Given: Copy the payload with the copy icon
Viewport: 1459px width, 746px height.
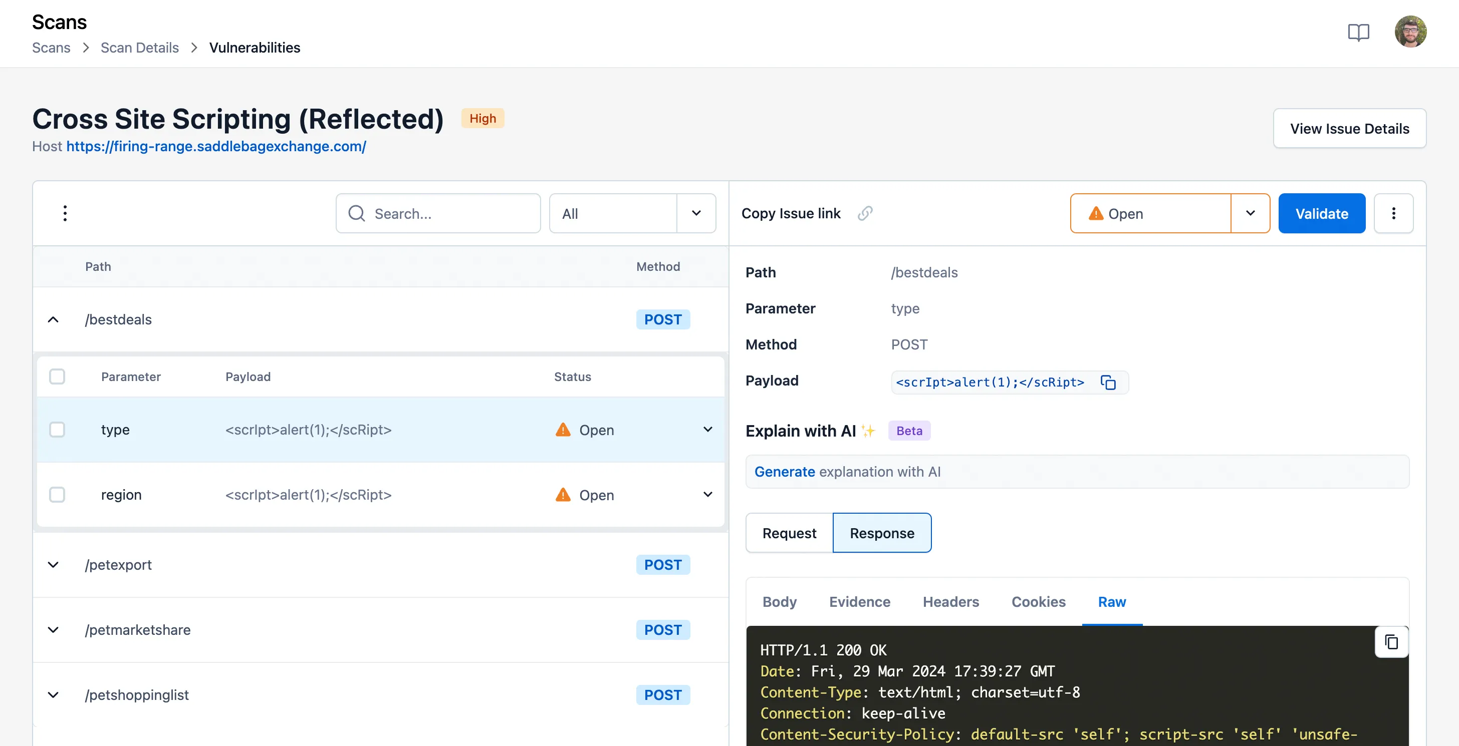Looking at the screenshot, I should (1108, 383).
